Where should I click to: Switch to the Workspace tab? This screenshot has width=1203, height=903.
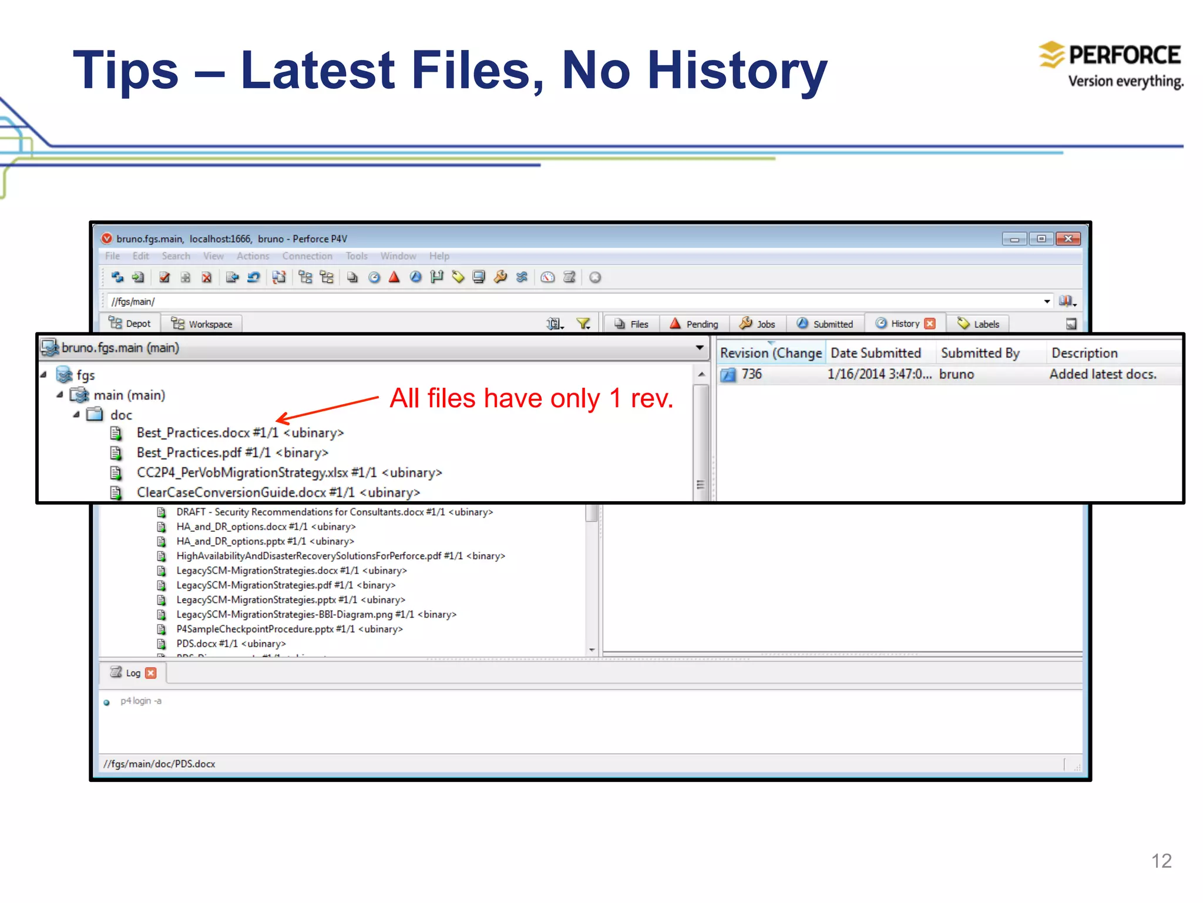[203, 324]
